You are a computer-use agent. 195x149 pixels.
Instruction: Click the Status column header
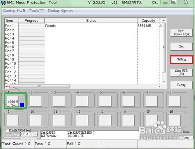coord(91,21)
